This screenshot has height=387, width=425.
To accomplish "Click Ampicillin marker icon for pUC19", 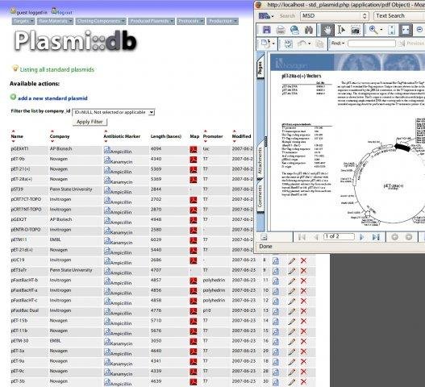I will (x=107, y=261).
